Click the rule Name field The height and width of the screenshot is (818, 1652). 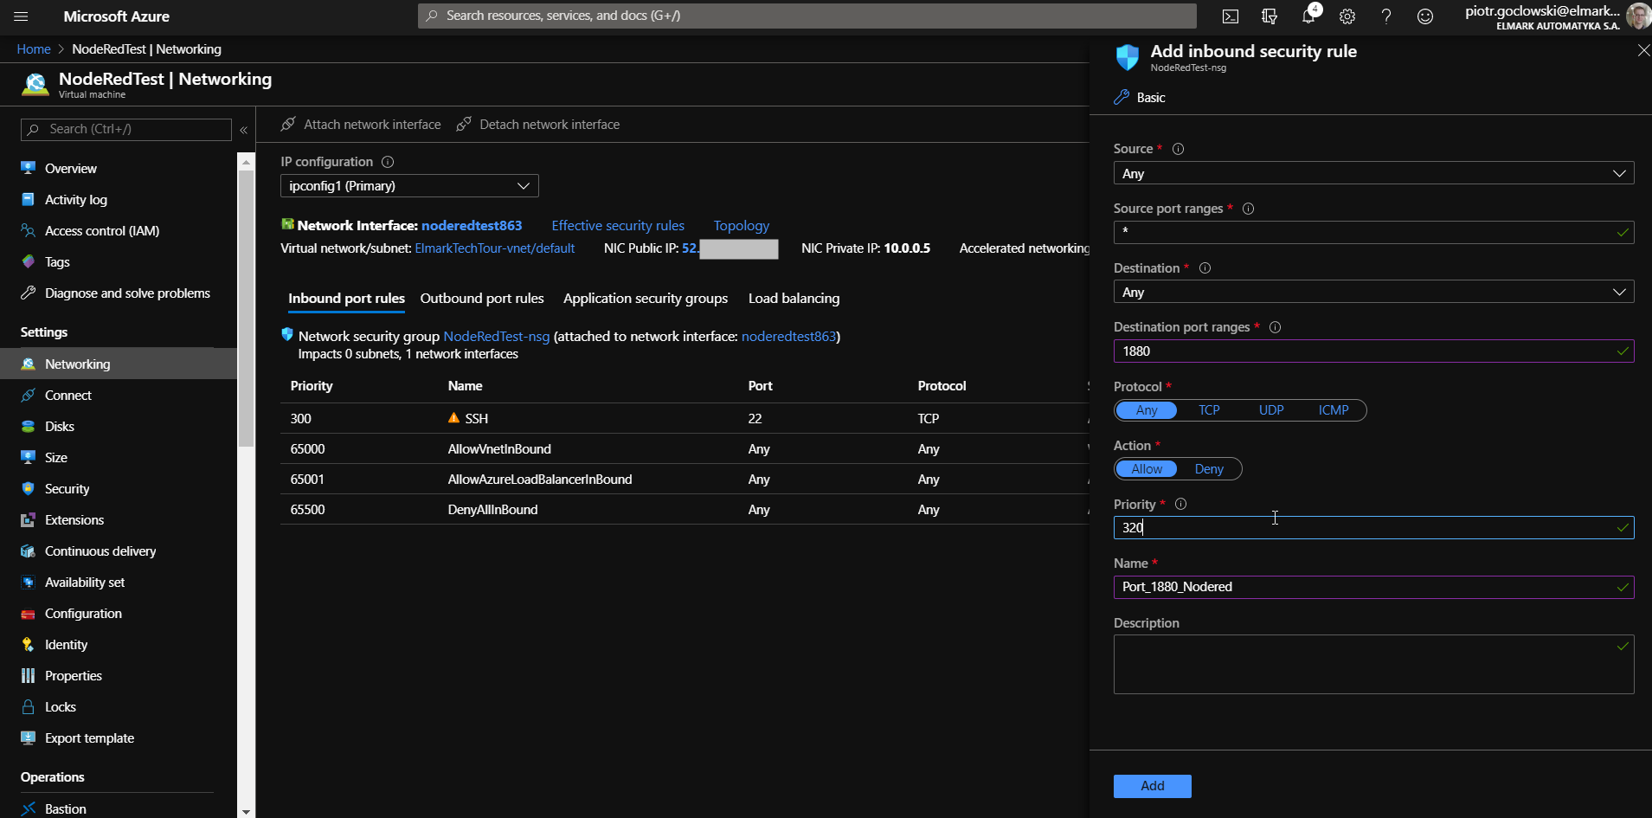tap(1373, 587)
